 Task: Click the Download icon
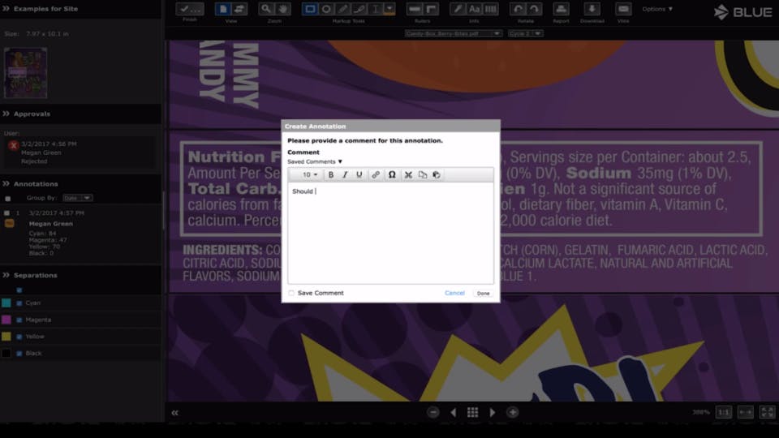pyautogui.click(x=592, y=9)
